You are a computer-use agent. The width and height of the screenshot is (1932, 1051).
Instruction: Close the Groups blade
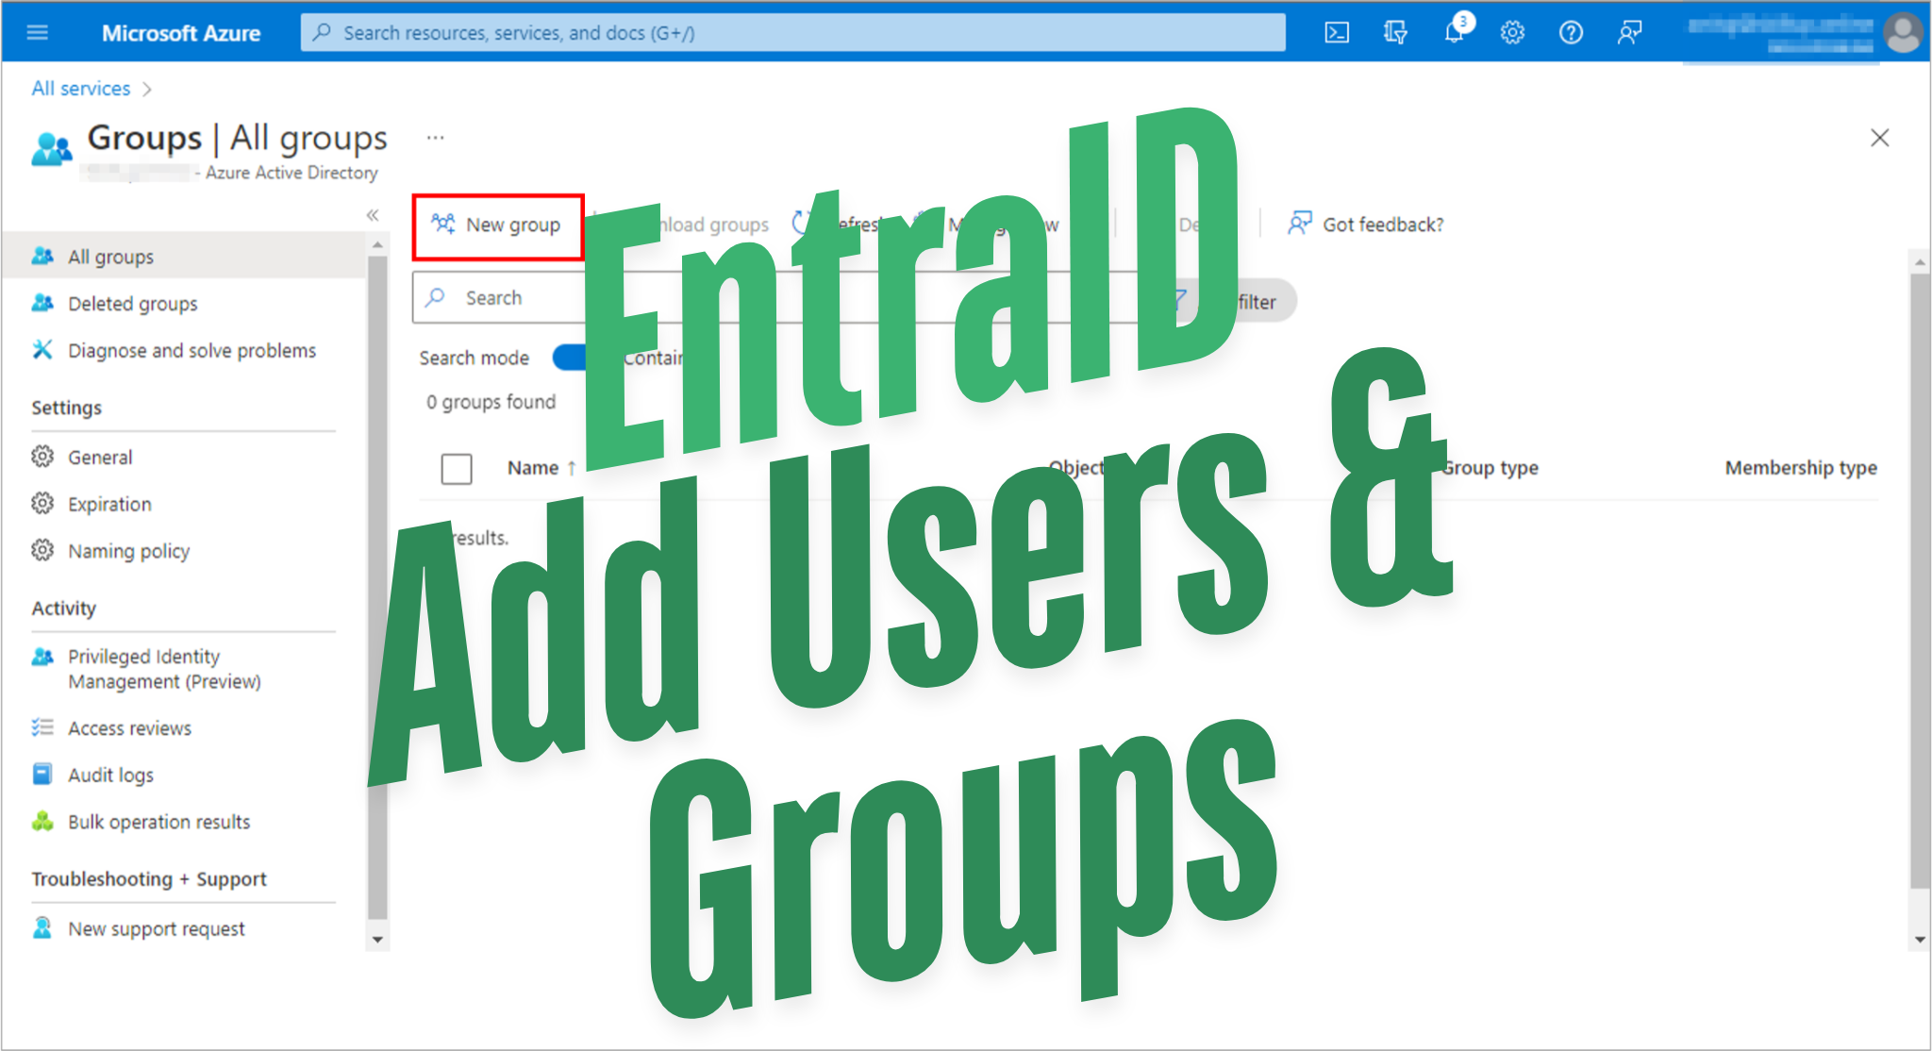(1879, 138)
